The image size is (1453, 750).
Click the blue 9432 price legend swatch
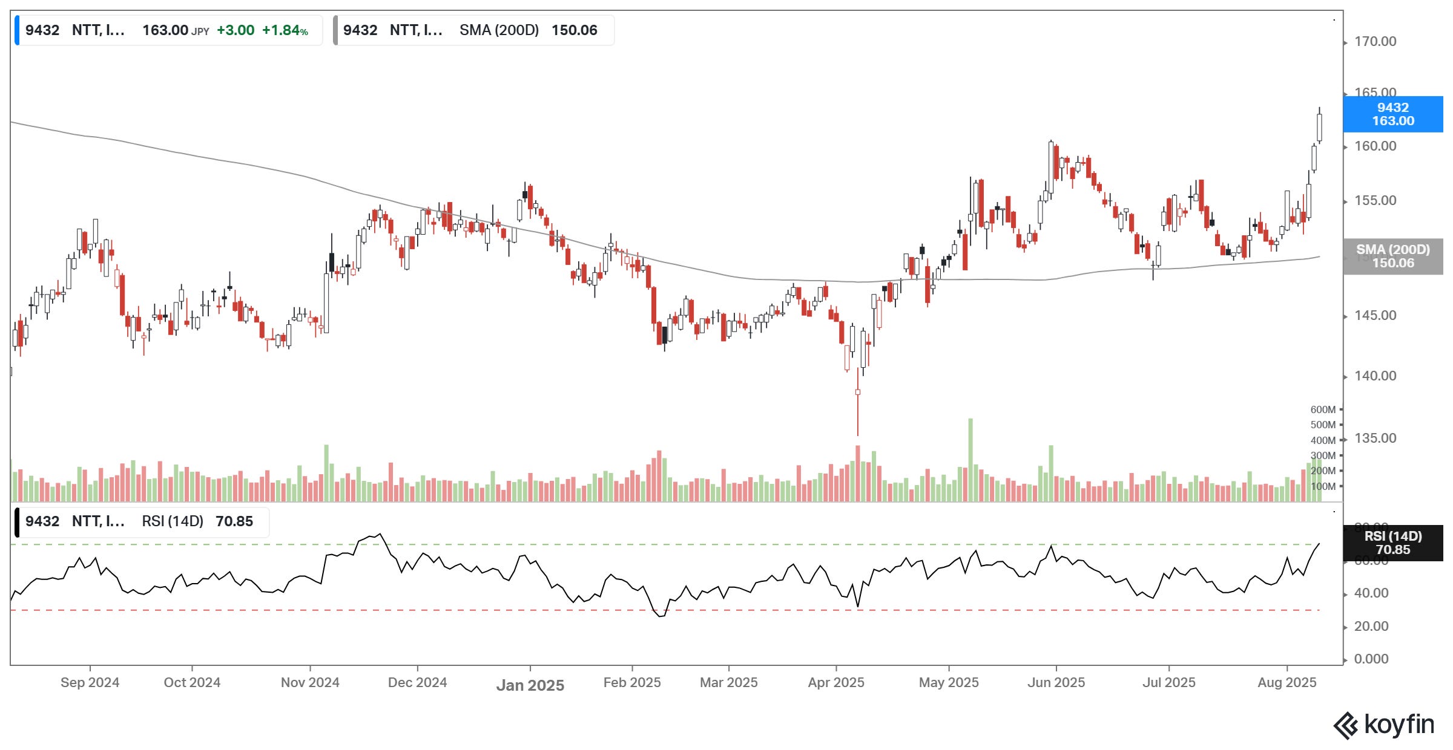[17, 30]
